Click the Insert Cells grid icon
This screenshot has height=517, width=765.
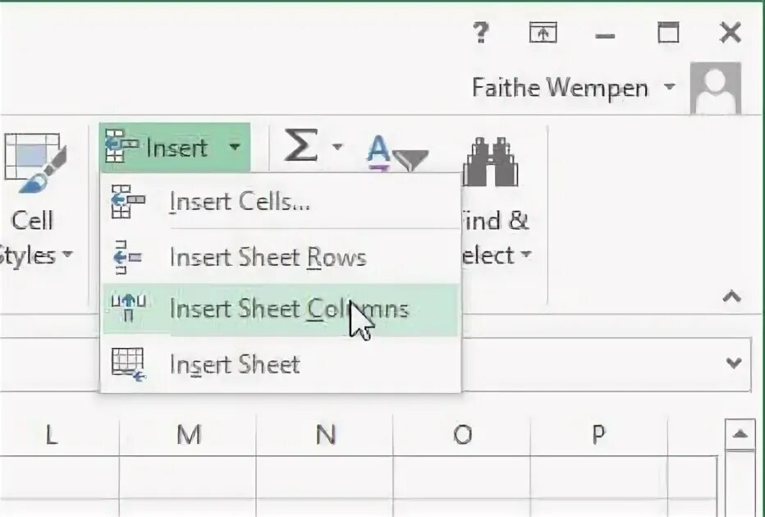click(127, 201)
